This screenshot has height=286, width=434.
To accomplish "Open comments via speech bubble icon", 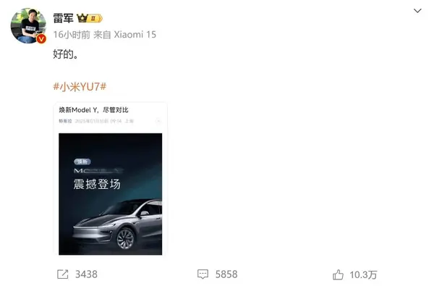I will 203,274.
